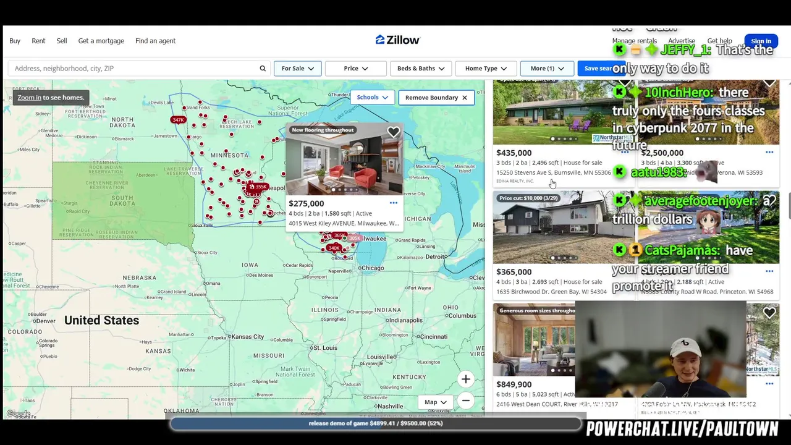The height and width of the screenshot is (445, 791).
Task: Click the Save search button
Action: click(601, 69)
